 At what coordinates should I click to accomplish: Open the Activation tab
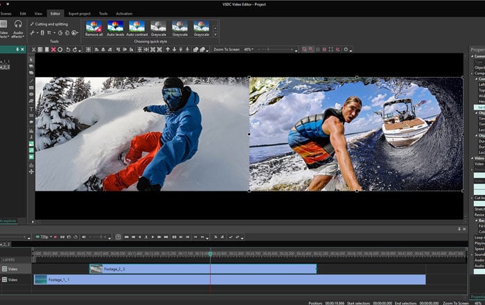[124, 14]
